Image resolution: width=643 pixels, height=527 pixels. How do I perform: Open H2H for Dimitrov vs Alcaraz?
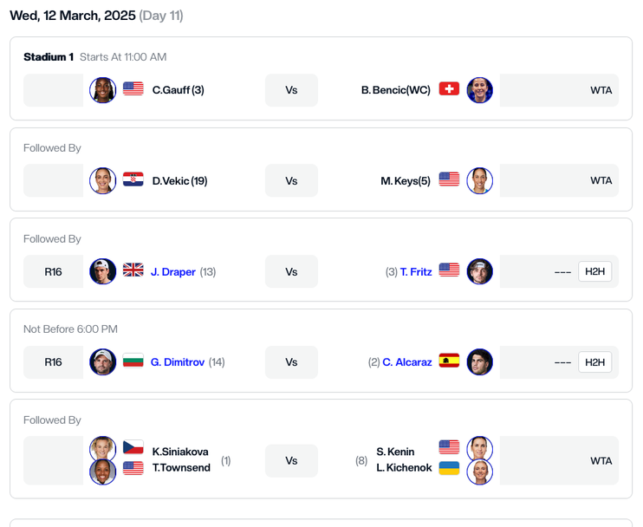tap(594, 362)
